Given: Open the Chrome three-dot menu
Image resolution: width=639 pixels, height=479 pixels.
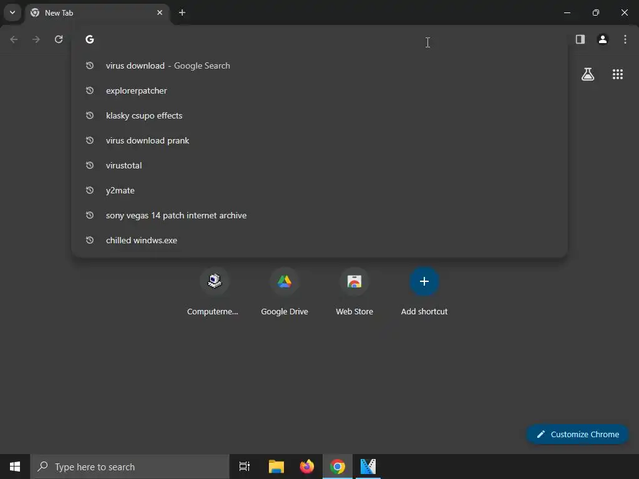Looking at the screenshot, I should point(625,39).
